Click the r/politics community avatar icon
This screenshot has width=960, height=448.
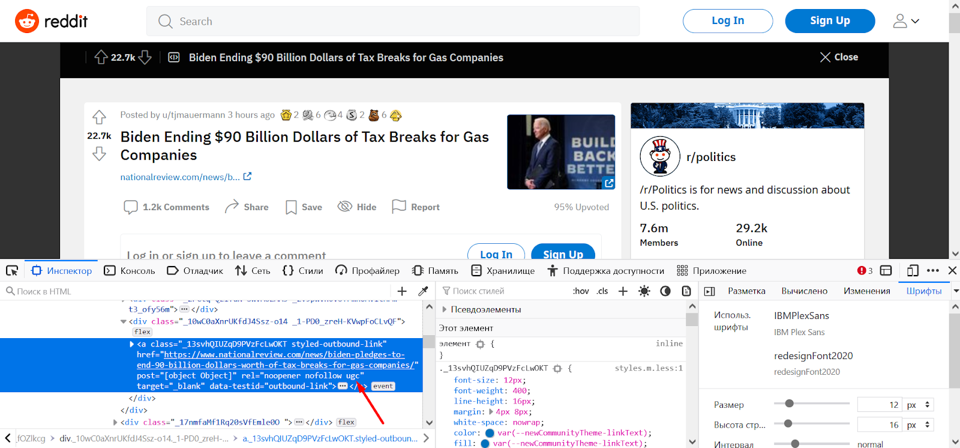(660, 156)
